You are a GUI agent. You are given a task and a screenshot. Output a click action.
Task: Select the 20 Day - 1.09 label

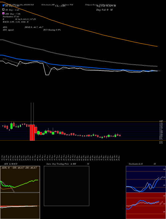click(12, 6)
